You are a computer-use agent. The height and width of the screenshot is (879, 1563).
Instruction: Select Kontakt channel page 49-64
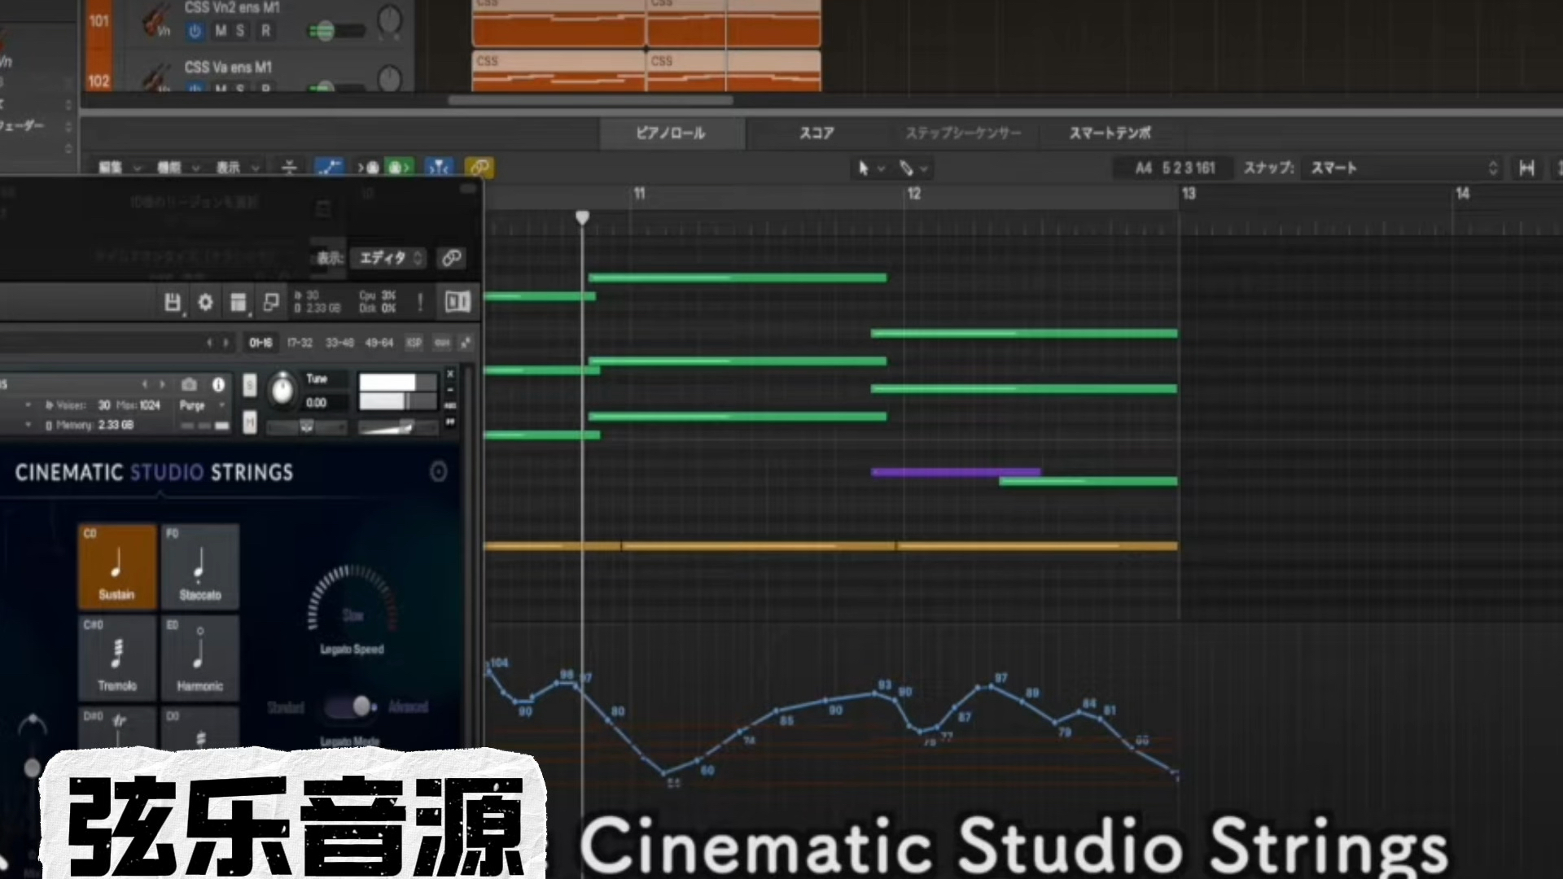click(379, 343)
